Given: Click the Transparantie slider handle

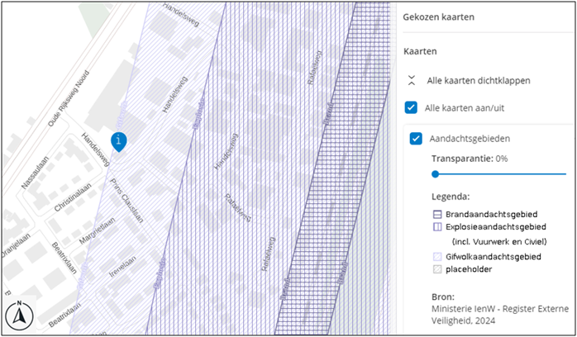Looking at the screenshot, I should pyautogui.click(x=436, y=174).
